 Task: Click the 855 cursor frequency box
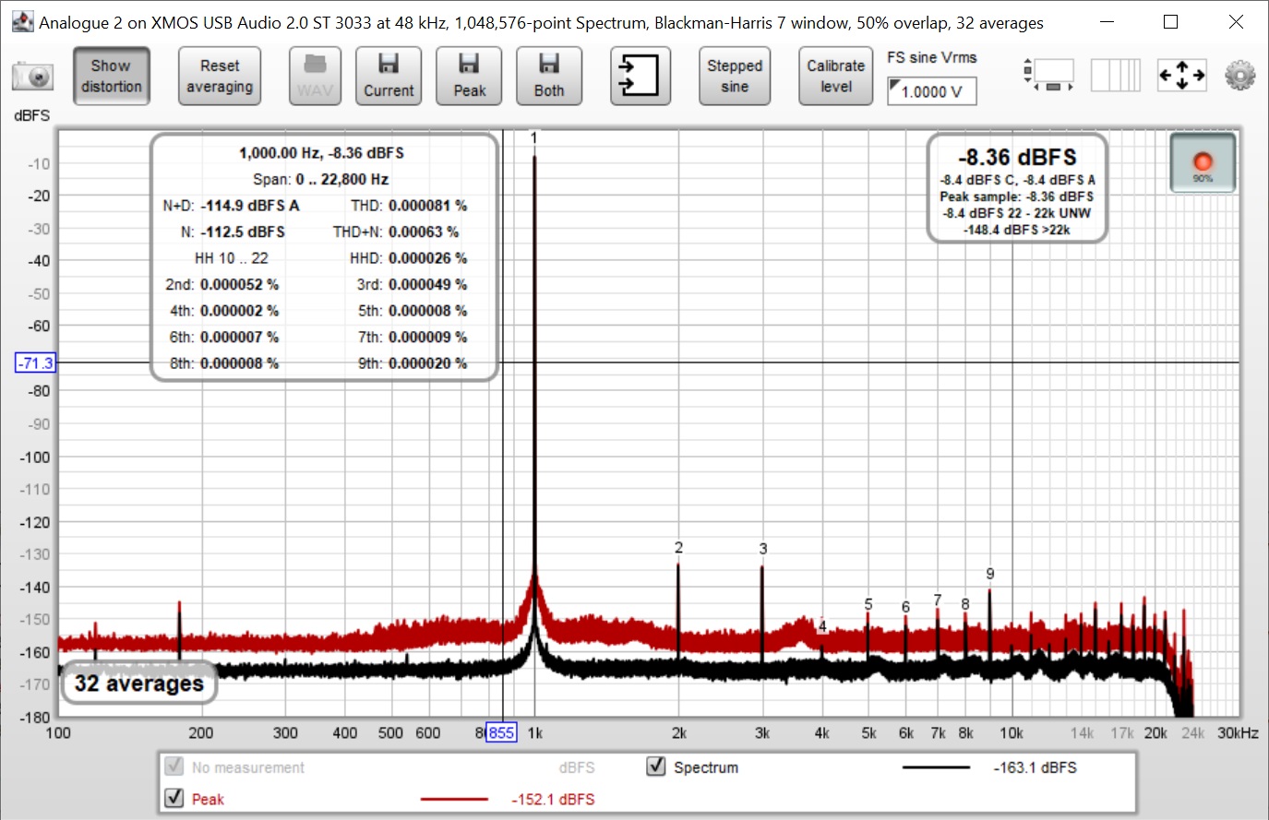[x=501, y=732]
